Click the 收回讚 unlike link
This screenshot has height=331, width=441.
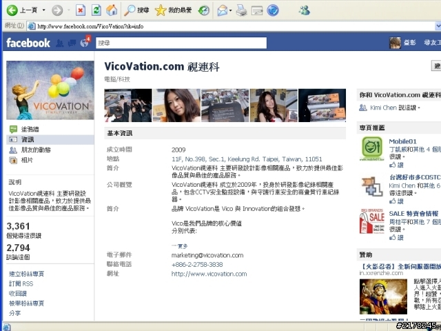pyautogui.click(x=17, y=294)
